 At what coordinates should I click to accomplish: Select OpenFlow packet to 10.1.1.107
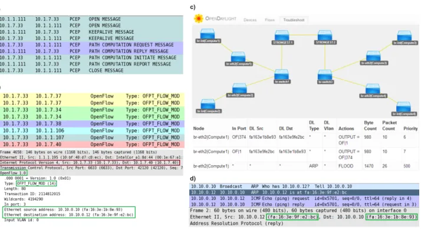pos(92,137)
